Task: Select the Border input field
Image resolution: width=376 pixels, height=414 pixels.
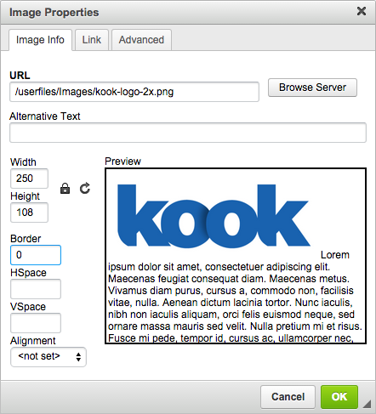Action: tap(36, 255)
